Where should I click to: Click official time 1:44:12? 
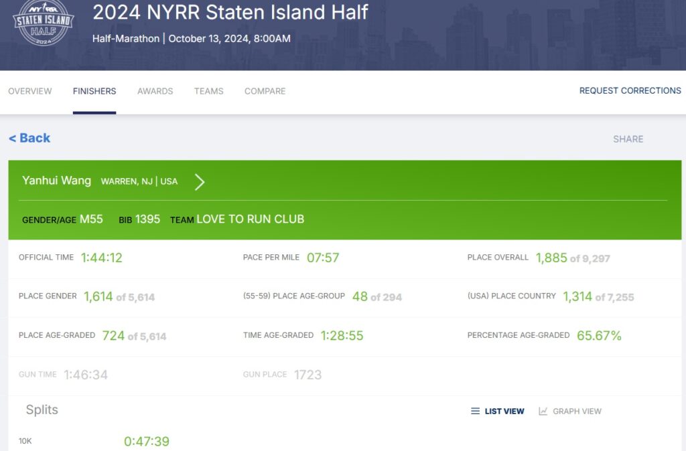[102, 258]
